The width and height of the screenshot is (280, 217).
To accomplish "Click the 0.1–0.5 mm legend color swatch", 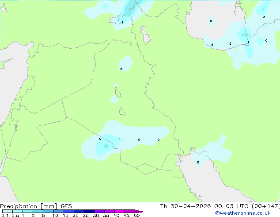I will point(8,211).
